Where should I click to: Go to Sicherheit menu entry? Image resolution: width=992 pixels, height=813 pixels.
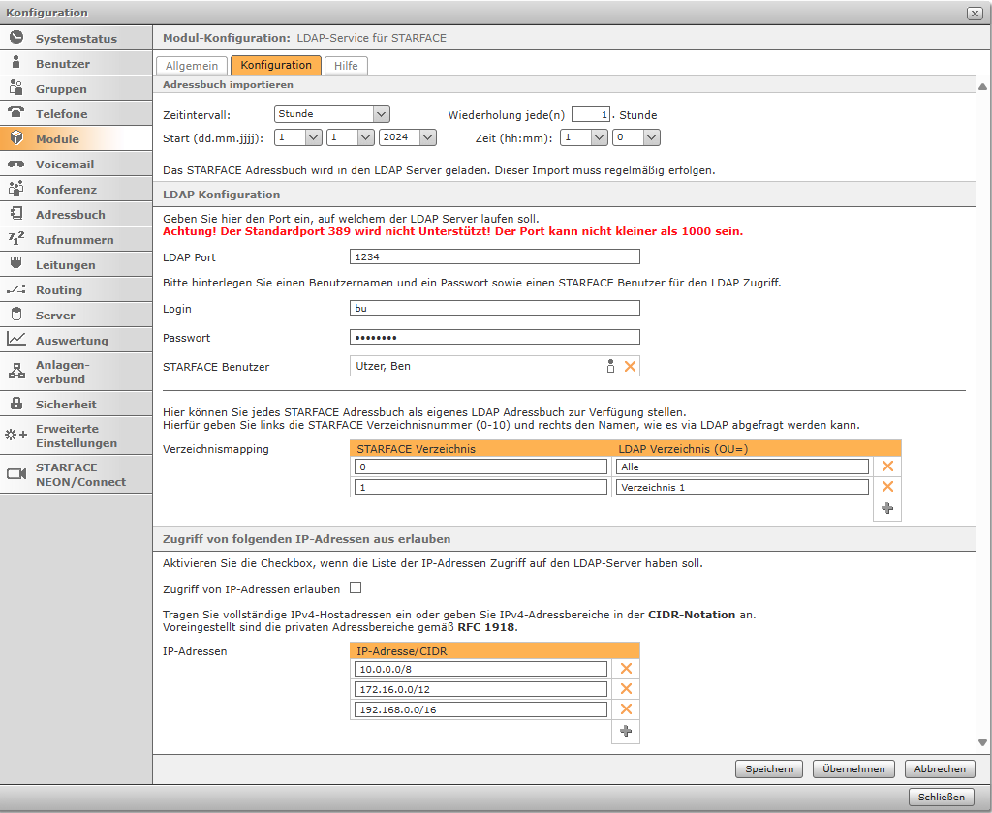[76, 404]
